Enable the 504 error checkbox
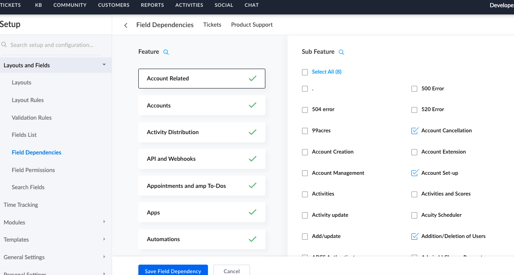This screenshot has width=514, height=275. point(305,110)
